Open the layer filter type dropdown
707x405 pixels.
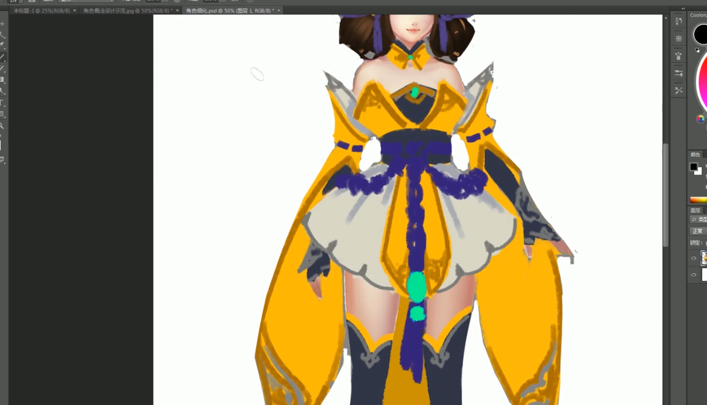(x=698, y=219)
